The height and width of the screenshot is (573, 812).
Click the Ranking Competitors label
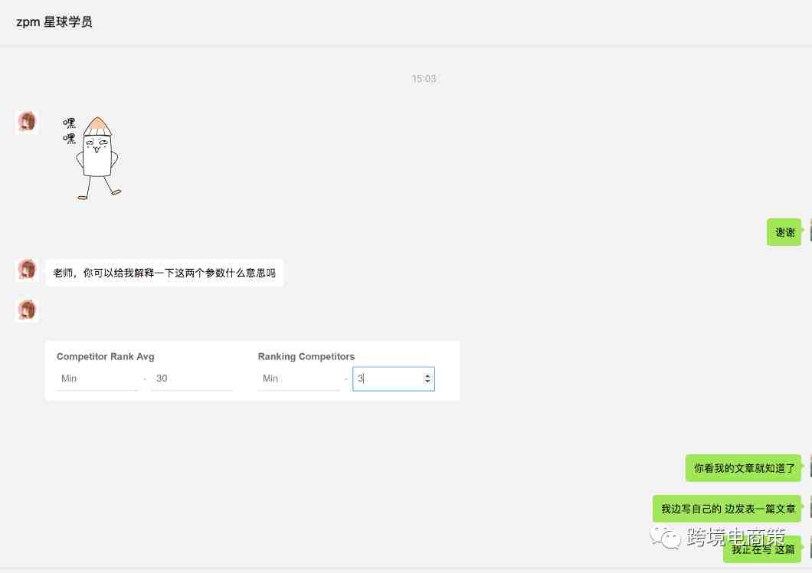point(306,356)
